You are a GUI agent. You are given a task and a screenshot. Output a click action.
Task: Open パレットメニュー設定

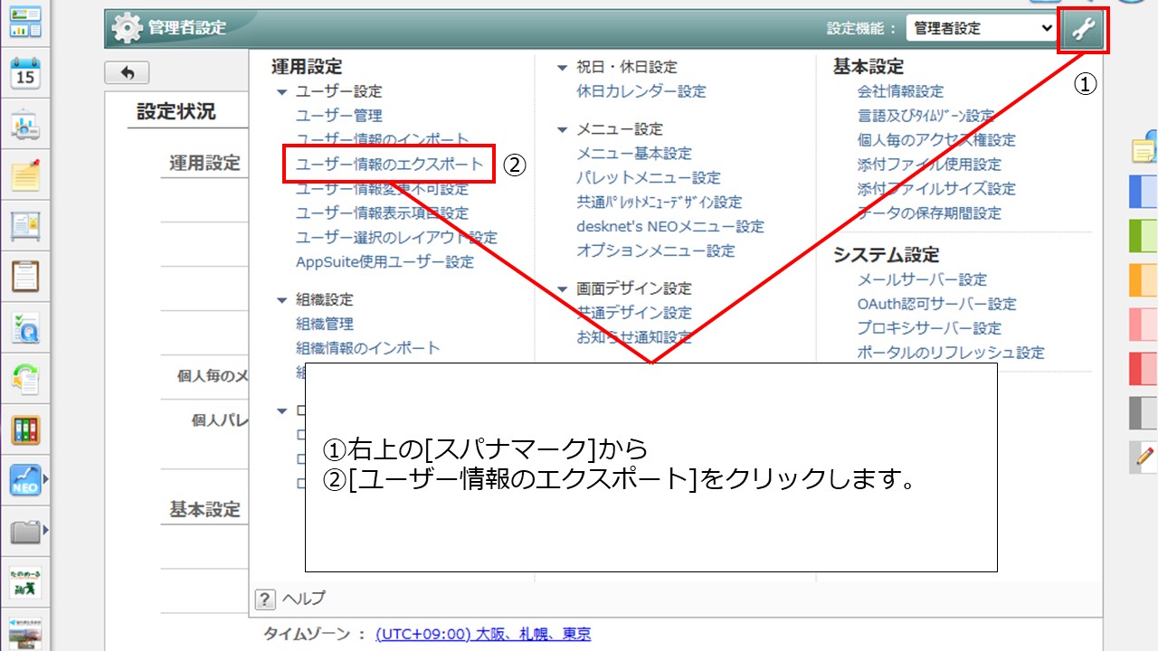coord(649,178)
